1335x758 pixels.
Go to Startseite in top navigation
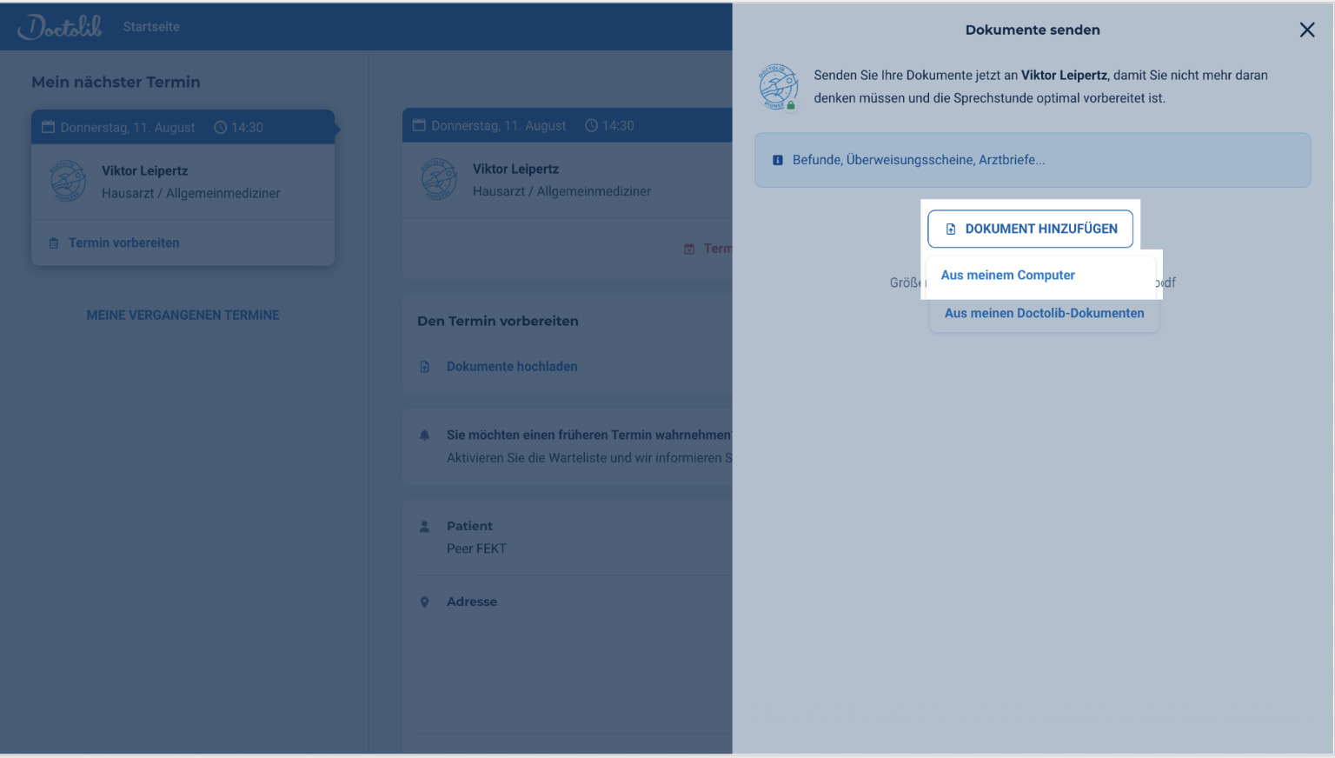pos(151,27)
